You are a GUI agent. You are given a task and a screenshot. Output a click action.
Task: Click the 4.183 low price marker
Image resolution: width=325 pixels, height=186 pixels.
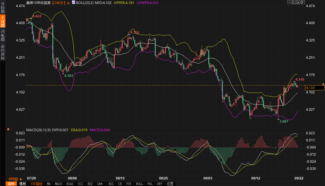point(69,76)
